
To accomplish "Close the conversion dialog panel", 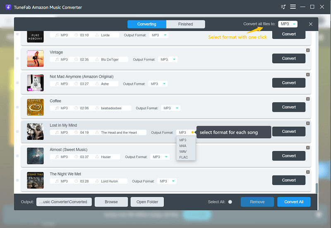I will click(311, 24).
